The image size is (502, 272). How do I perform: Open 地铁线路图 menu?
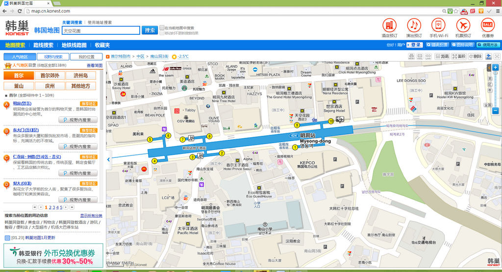[x=74, y=45]
